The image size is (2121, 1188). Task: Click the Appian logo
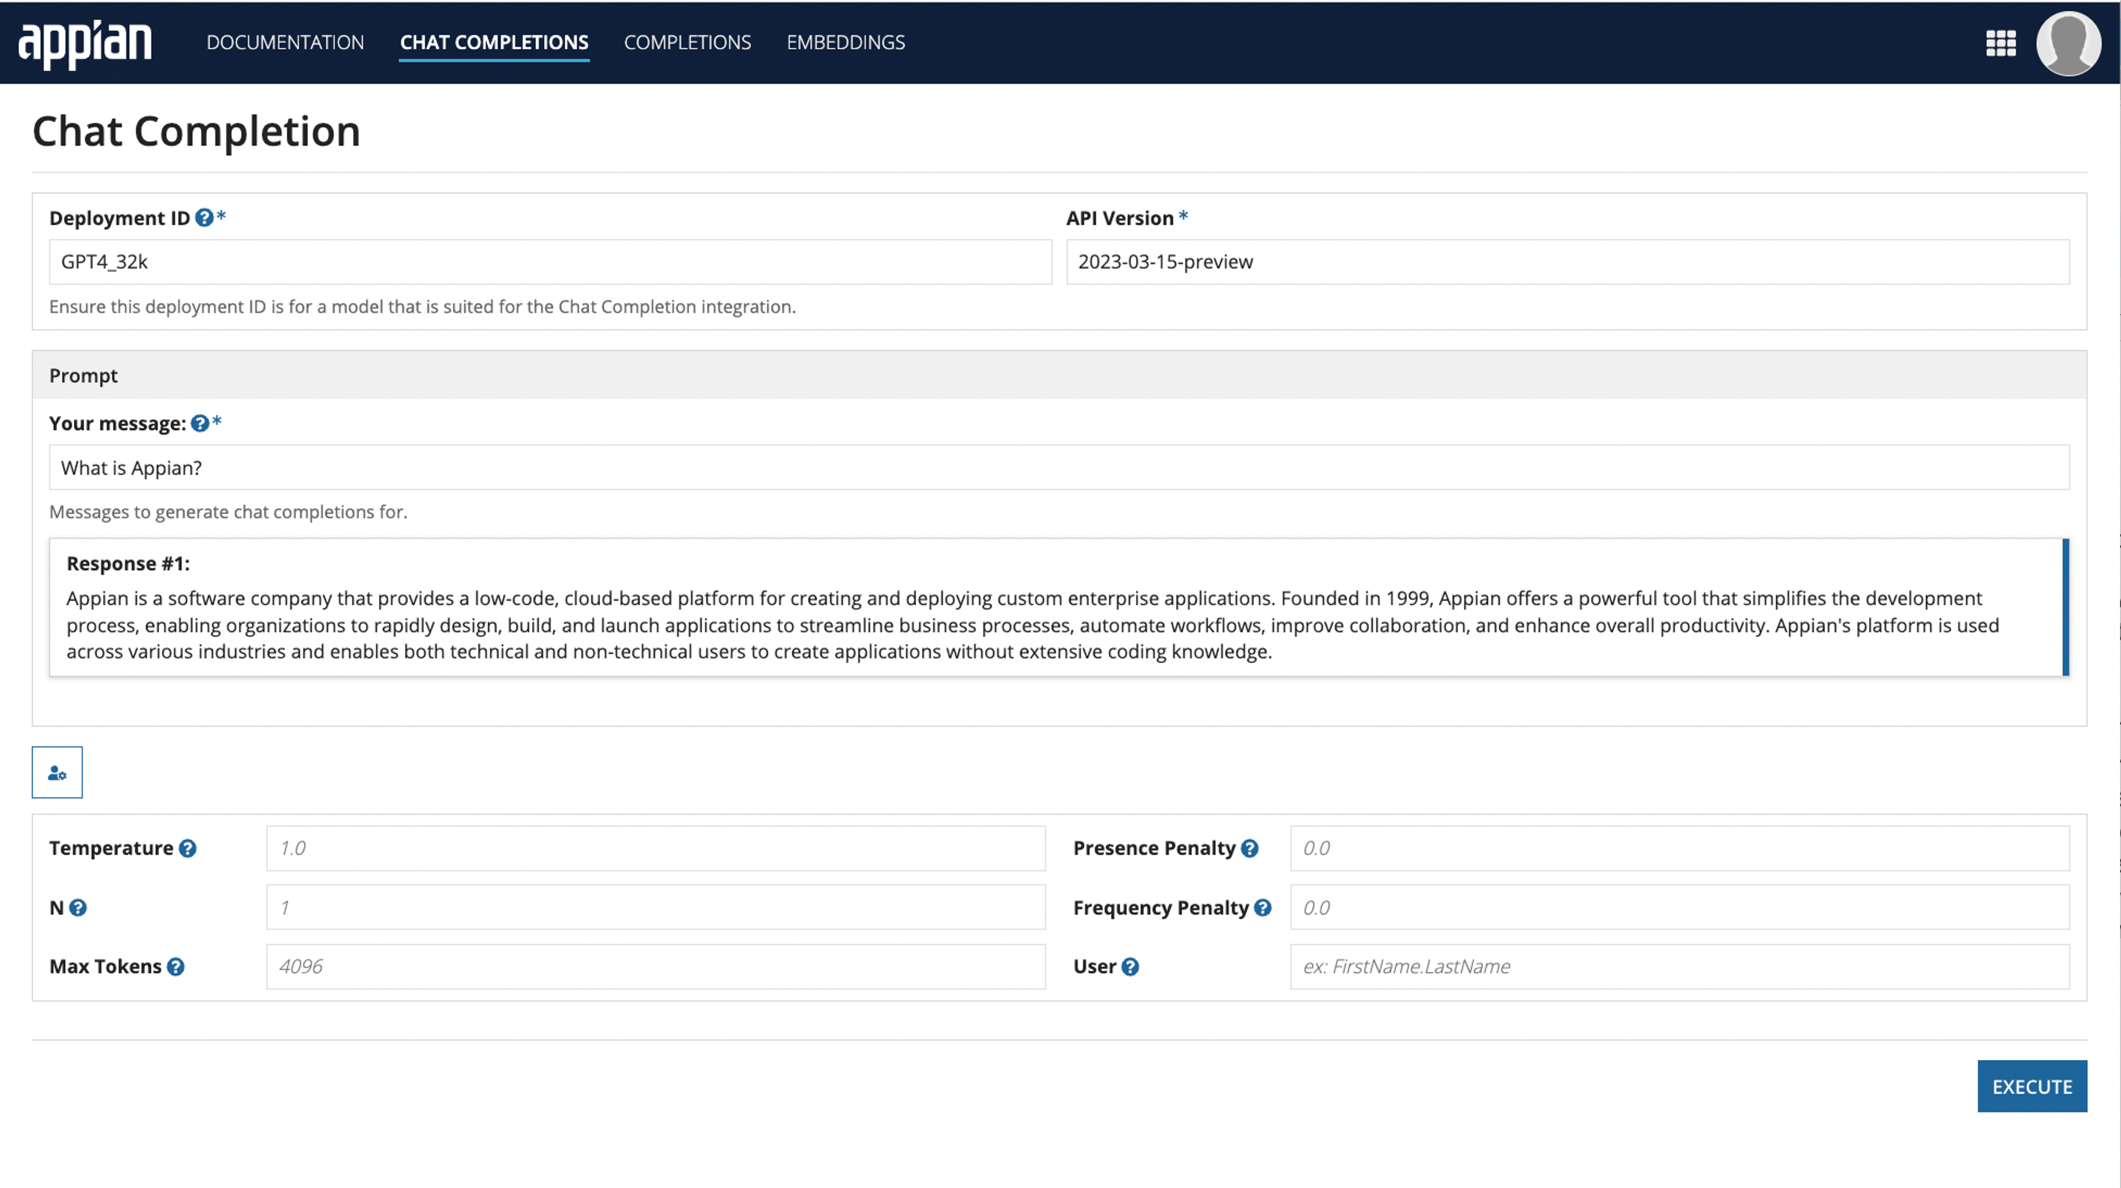click(x=85, y=43)
